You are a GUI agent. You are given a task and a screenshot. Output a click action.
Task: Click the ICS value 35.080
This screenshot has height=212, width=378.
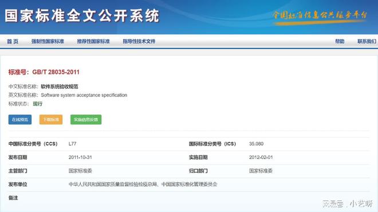256,143
